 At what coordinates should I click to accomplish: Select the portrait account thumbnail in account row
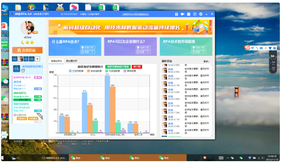point(20,59)
